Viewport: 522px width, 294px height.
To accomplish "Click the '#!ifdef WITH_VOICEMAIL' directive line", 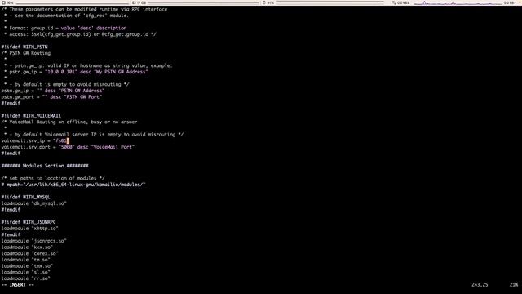I will [31, 116].
